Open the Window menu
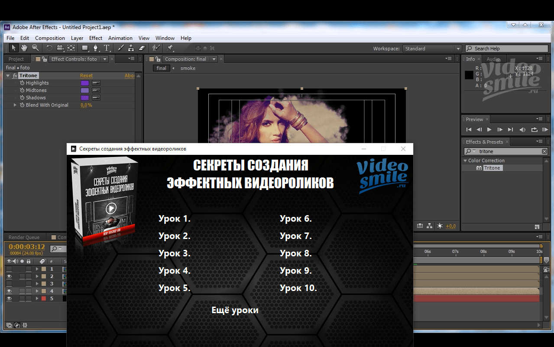Viewport: 554px width, 347px height. 165,38
